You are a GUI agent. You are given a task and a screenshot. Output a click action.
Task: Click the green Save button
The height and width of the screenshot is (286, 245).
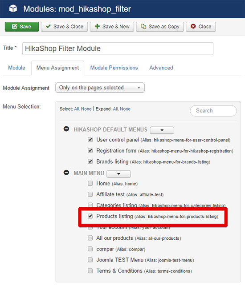click(x=22, y=27)
